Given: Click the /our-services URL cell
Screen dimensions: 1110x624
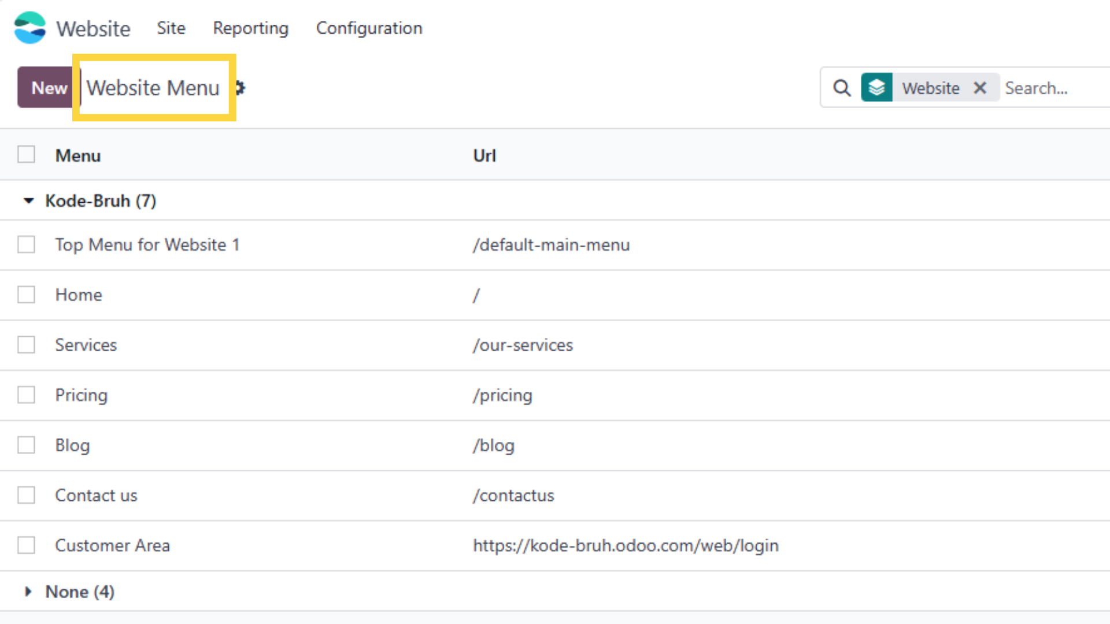Looking at the screenshot, I should tap(523, 345).
